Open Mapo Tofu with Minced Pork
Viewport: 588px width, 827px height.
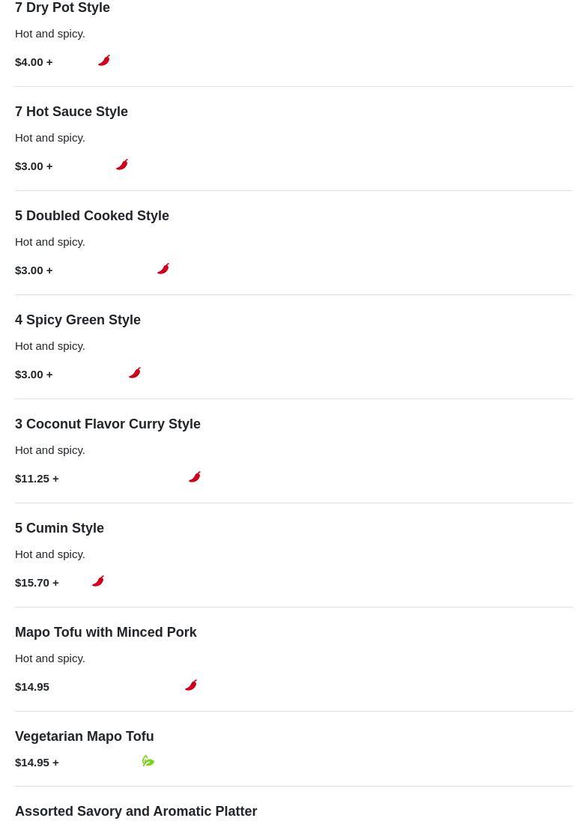pyautogui.click(x=106, y=632)
